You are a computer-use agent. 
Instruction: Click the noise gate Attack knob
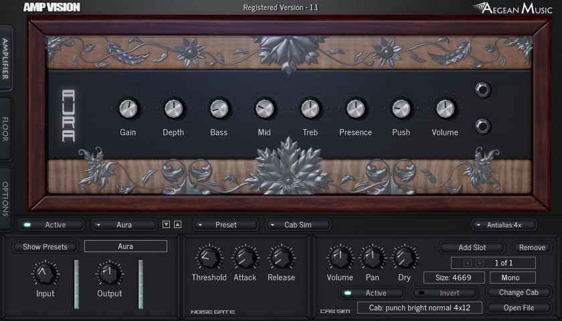tap(245, 257)
